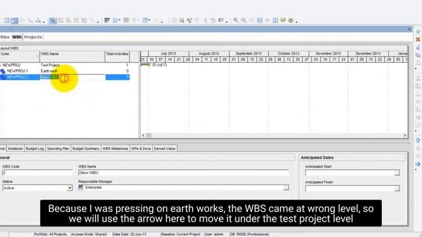Click Access Mode: Shared in the status bar
The image size is (422, 237).
[89, 234]
